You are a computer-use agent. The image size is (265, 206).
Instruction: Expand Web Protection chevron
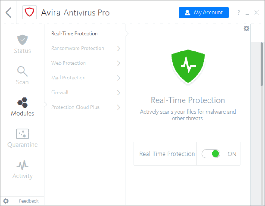click(119, 63)
